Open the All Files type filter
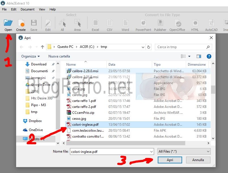The width and height of the screenshot is (228, 173). [184, 151]
